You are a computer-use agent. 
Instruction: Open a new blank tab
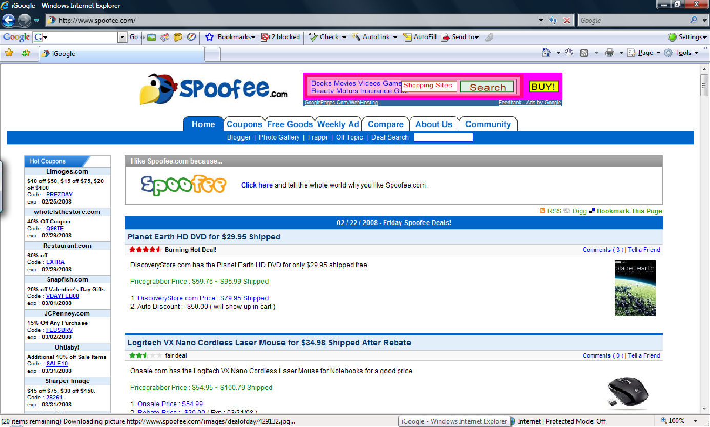(x=213, y=54)
